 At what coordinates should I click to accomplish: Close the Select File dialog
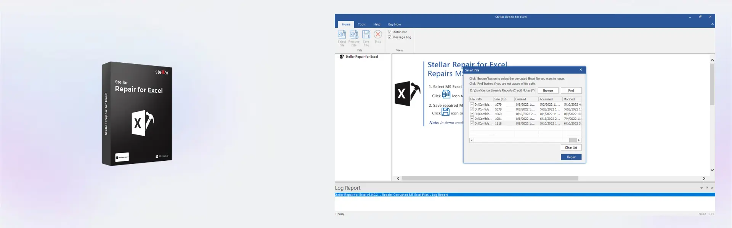[581, 70]
